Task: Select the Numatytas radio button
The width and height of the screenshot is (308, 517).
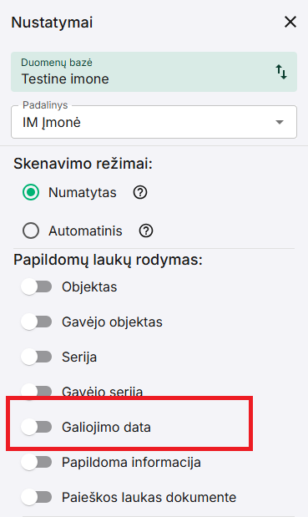Action: 31,192
